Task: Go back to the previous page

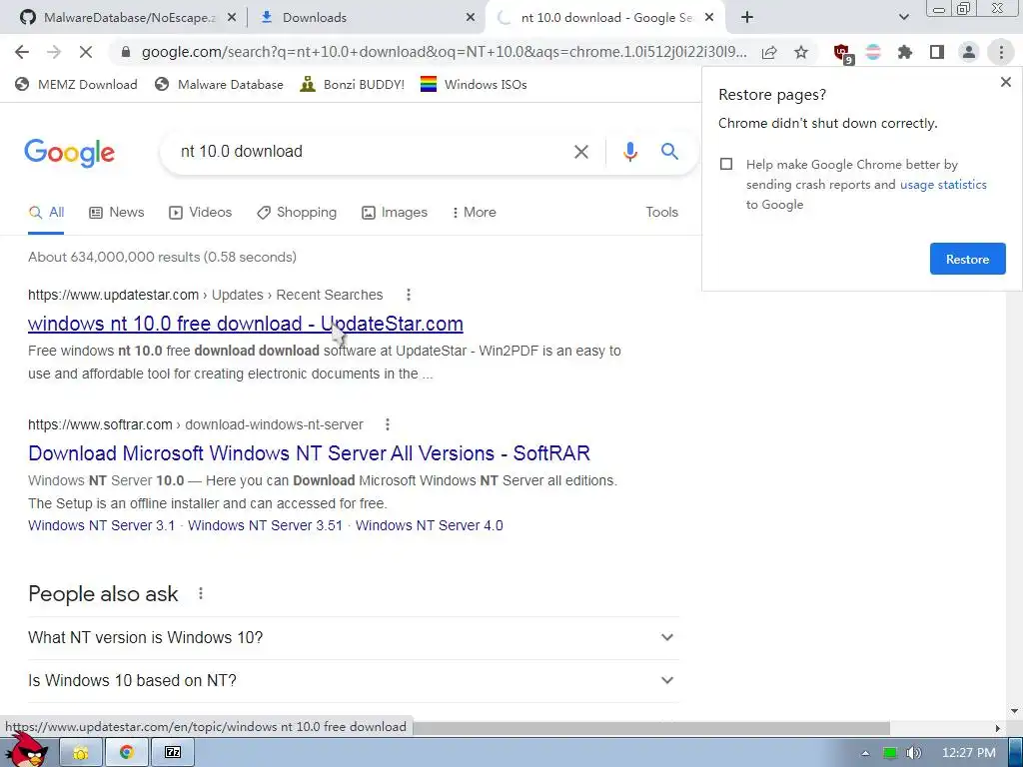Action: (22, 52)
